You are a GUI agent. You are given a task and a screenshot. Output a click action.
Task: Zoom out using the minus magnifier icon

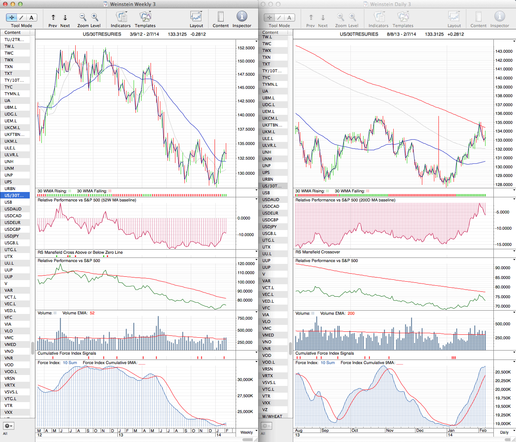83,17
